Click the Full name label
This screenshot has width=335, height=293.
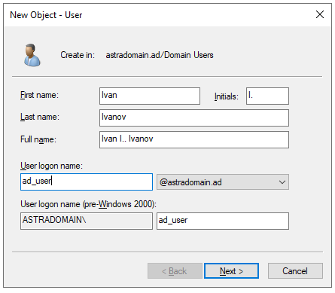pos(38,139)
